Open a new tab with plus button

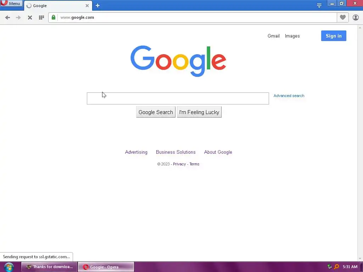pos(98,6)
